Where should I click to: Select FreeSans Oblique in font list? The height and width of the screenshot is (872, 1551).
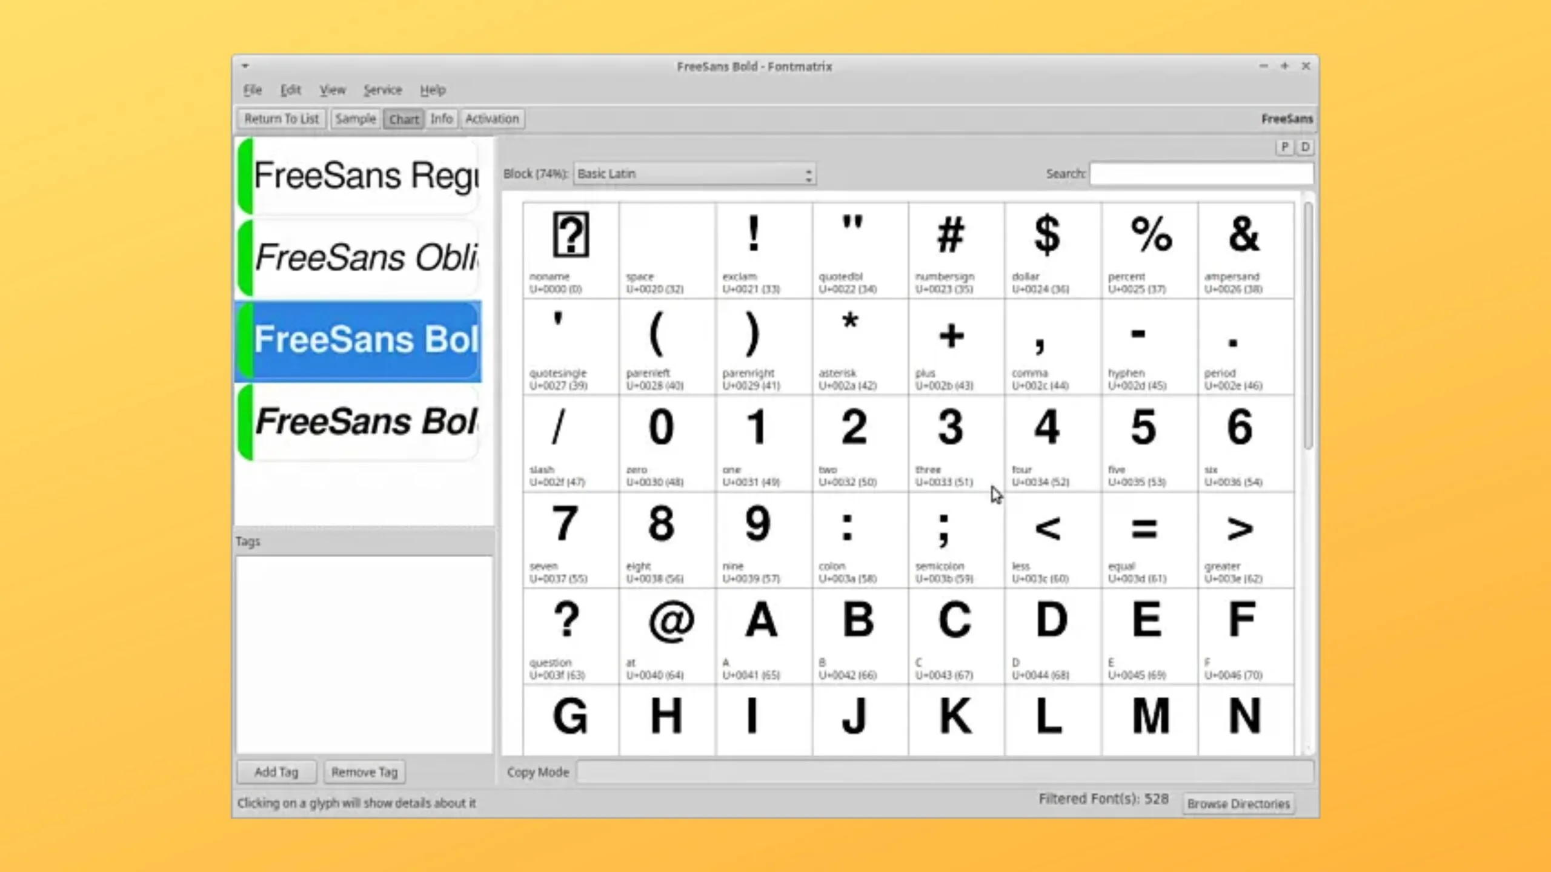point(359,258)
